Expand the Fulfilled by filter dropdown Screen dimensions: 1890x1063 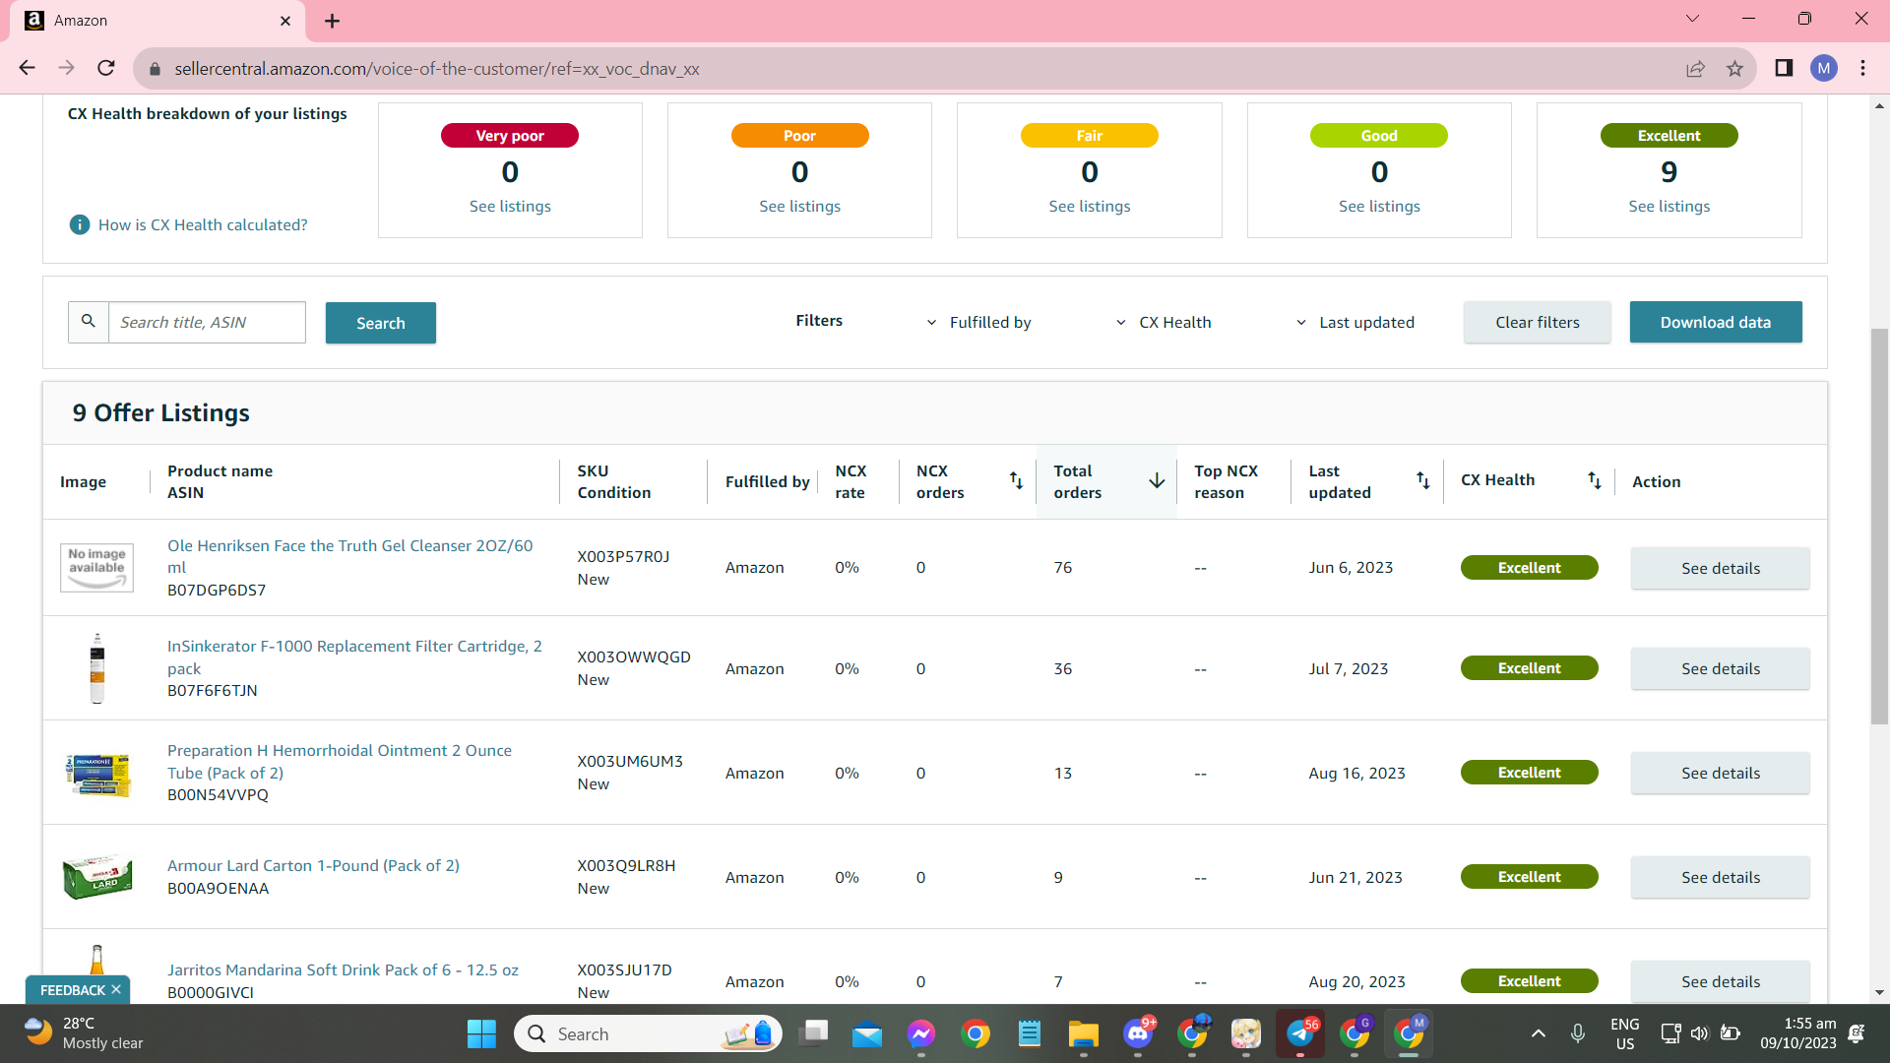coord(978,322)
